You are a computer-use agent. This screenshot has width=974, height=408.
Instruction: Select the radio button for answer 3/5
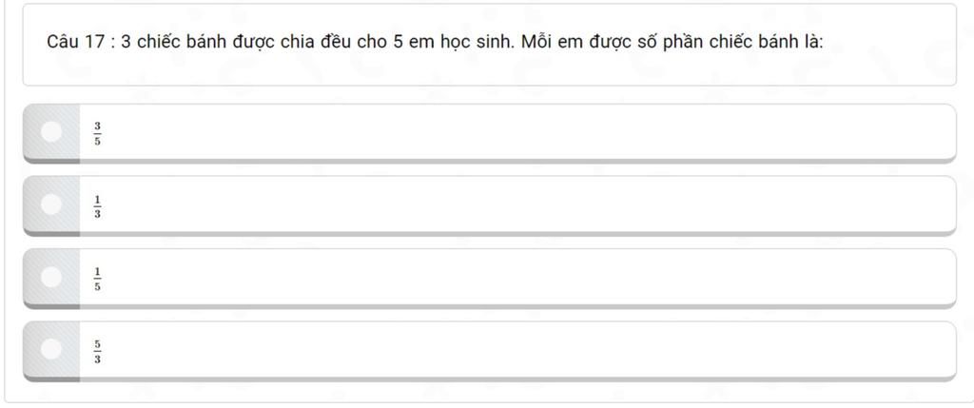51,131
